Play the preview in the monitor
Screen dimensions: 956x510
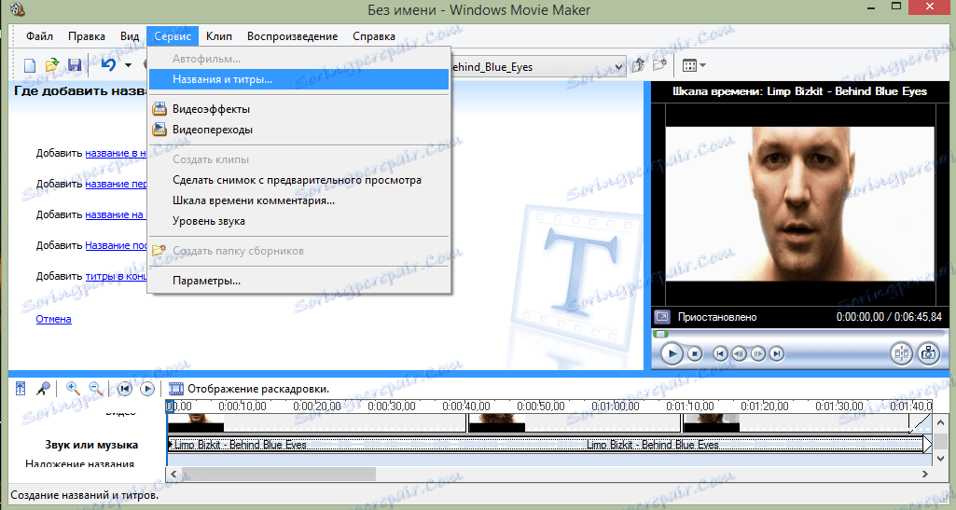click(672, 353)
